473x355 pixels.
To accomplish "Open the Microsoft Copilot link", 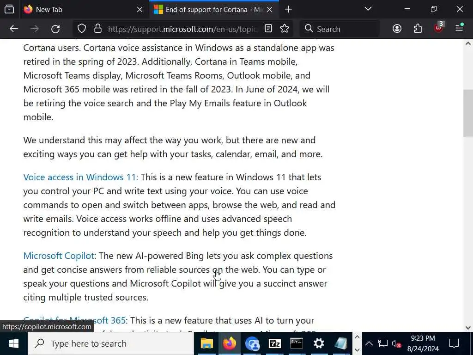I will click(x=59, y=256).
